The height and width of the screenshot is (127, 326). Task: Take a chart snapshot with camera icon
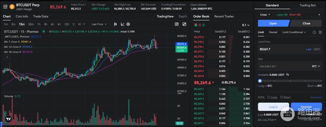tap(176, 24)
